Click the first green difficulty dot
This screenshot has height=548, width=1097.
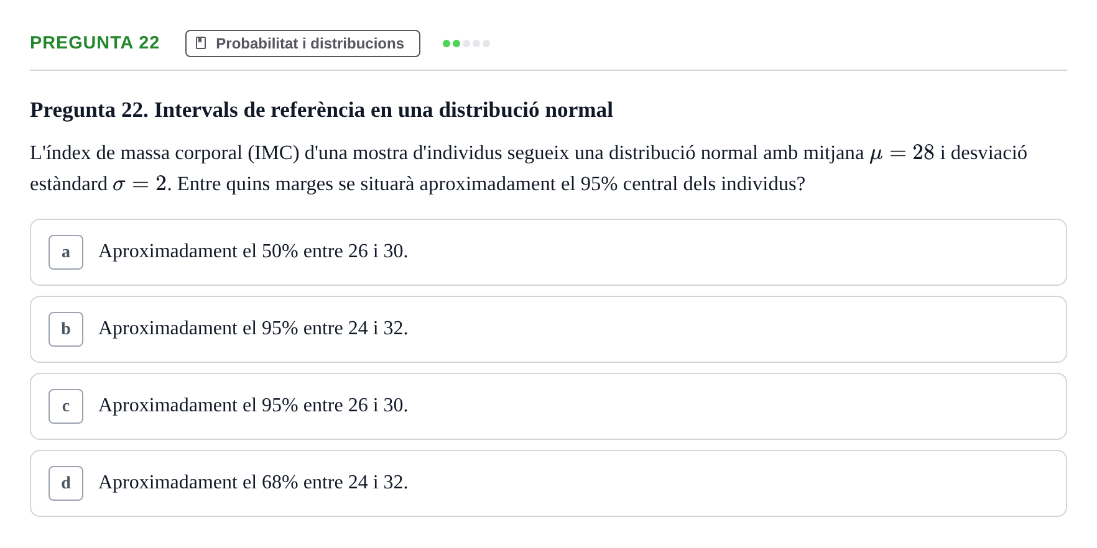tap(447, 43)
